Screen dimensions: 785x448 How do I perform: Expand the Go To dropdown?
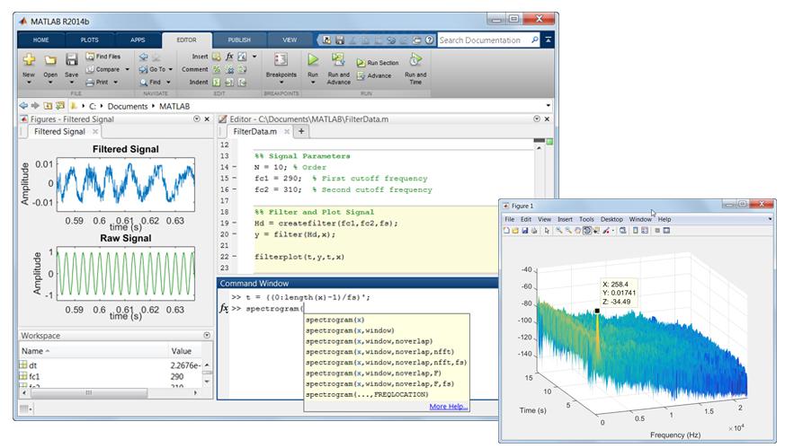coord(171,69)
